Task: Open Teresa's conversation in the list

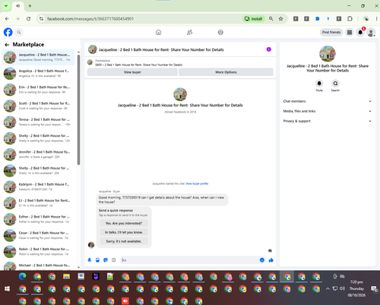Action: click(38, 122)
